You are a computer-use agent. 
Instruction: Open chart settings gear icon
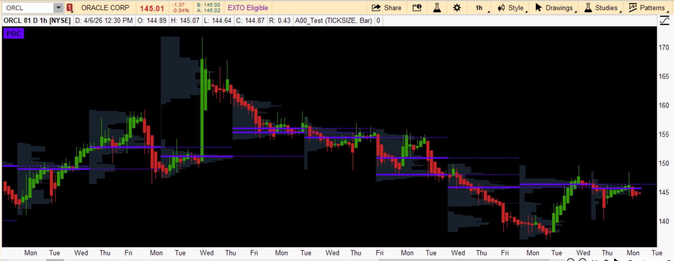[457, 8]
